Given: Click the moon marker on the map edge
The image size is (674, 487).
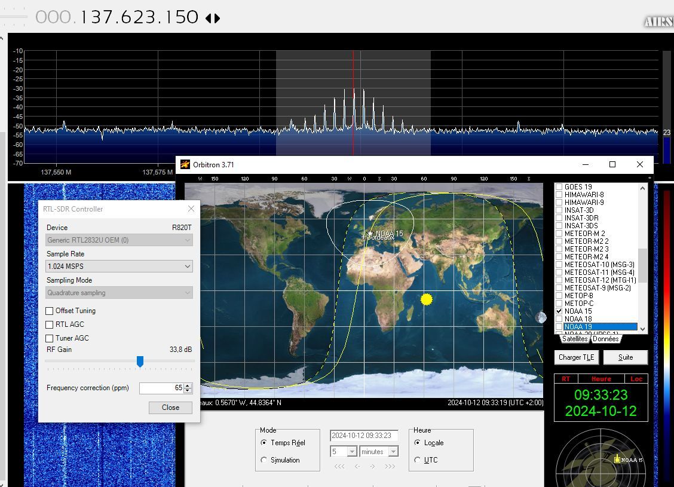Looking at the screenshot, I should pos(541,318).
